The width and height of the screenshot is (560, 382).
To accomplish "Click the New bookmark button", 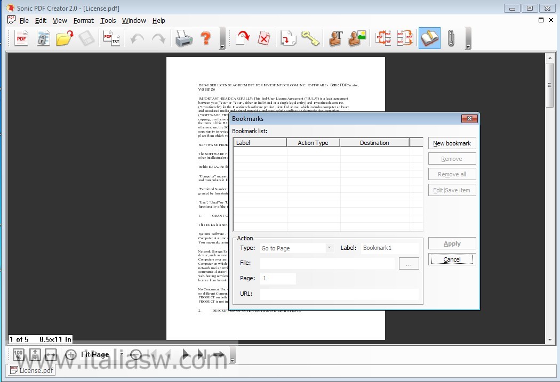I will (x=452, y=143).
